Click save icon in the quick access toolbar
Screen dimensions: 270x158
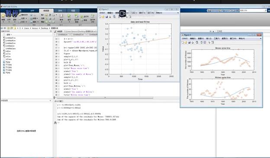(x=209, y=10)
